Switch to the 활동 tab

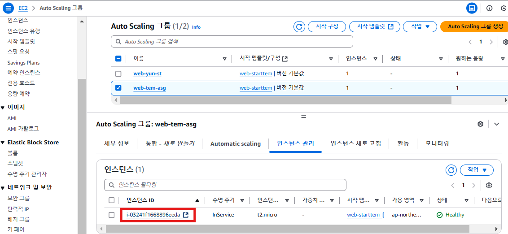pos(403,143)
